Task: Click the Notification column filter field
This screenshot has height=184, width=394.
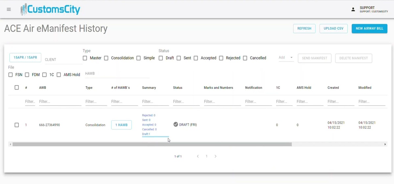Action: 258,102
